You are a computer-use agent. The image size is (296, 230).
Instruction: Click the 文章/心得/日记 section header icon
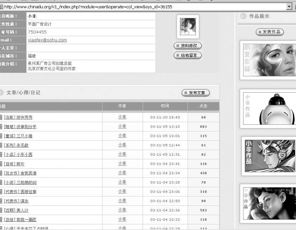point(1,93)
